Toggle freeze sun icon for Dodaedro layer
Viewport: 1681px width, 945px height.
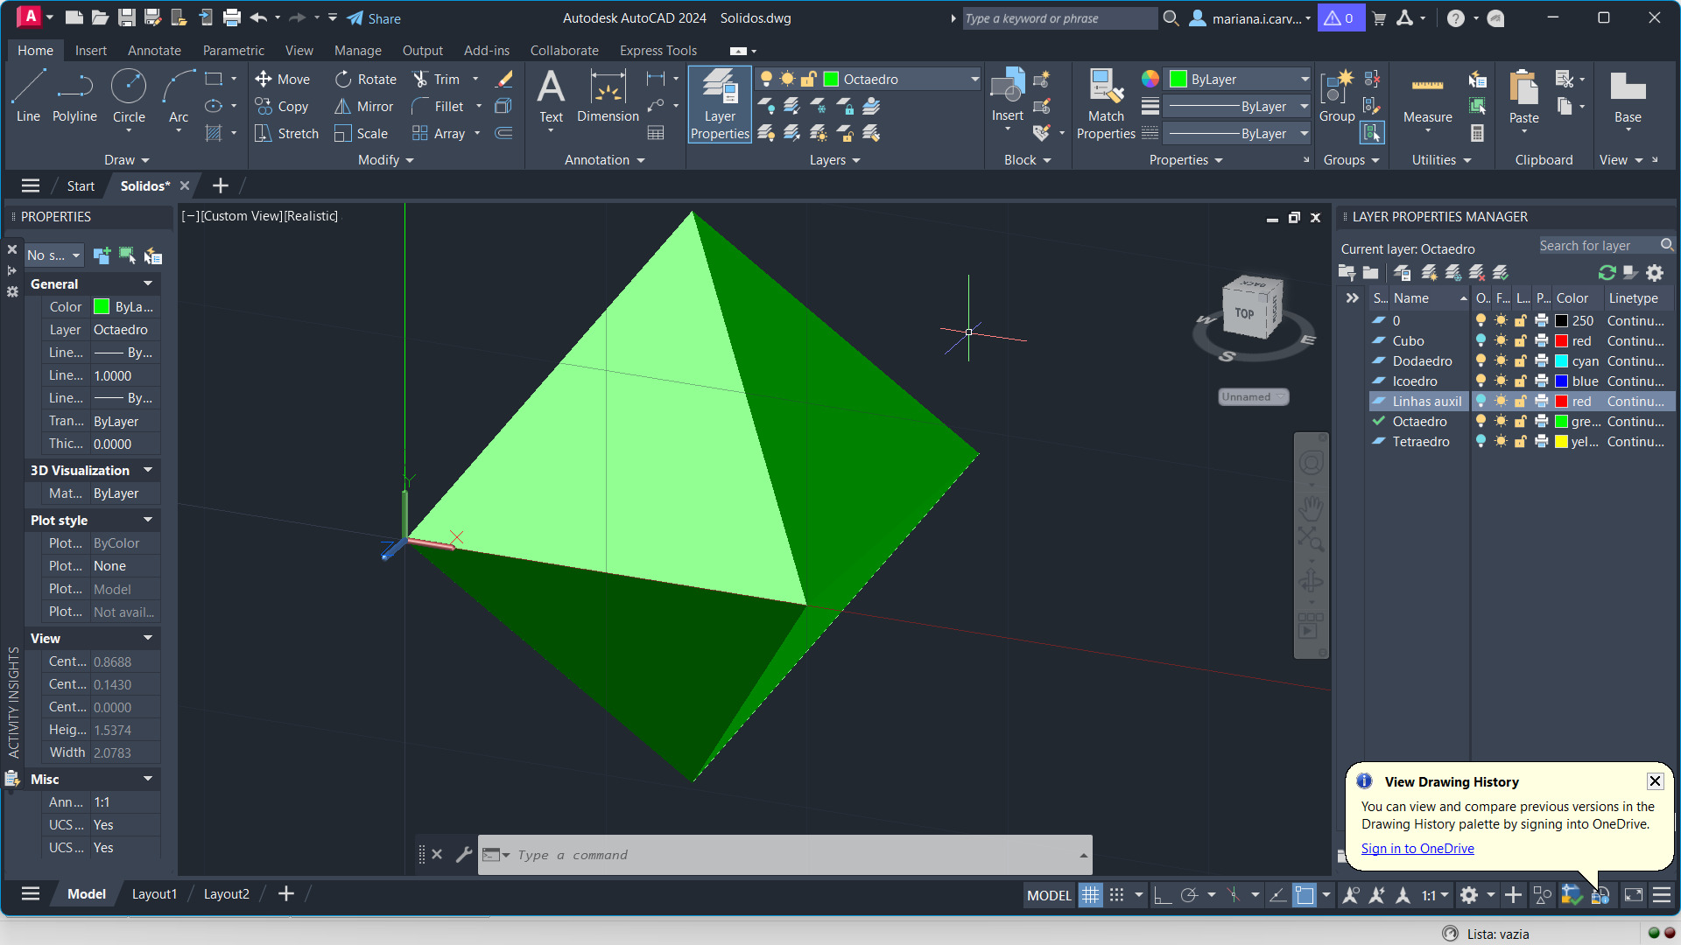pyautogui.click(x=1501, y=361)
